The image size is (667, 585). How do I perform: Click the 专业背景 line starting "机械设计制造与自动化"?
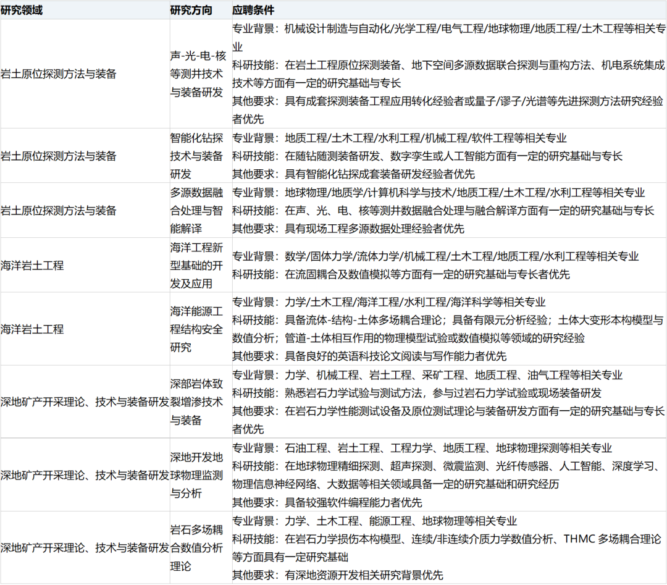click(449, 38)
